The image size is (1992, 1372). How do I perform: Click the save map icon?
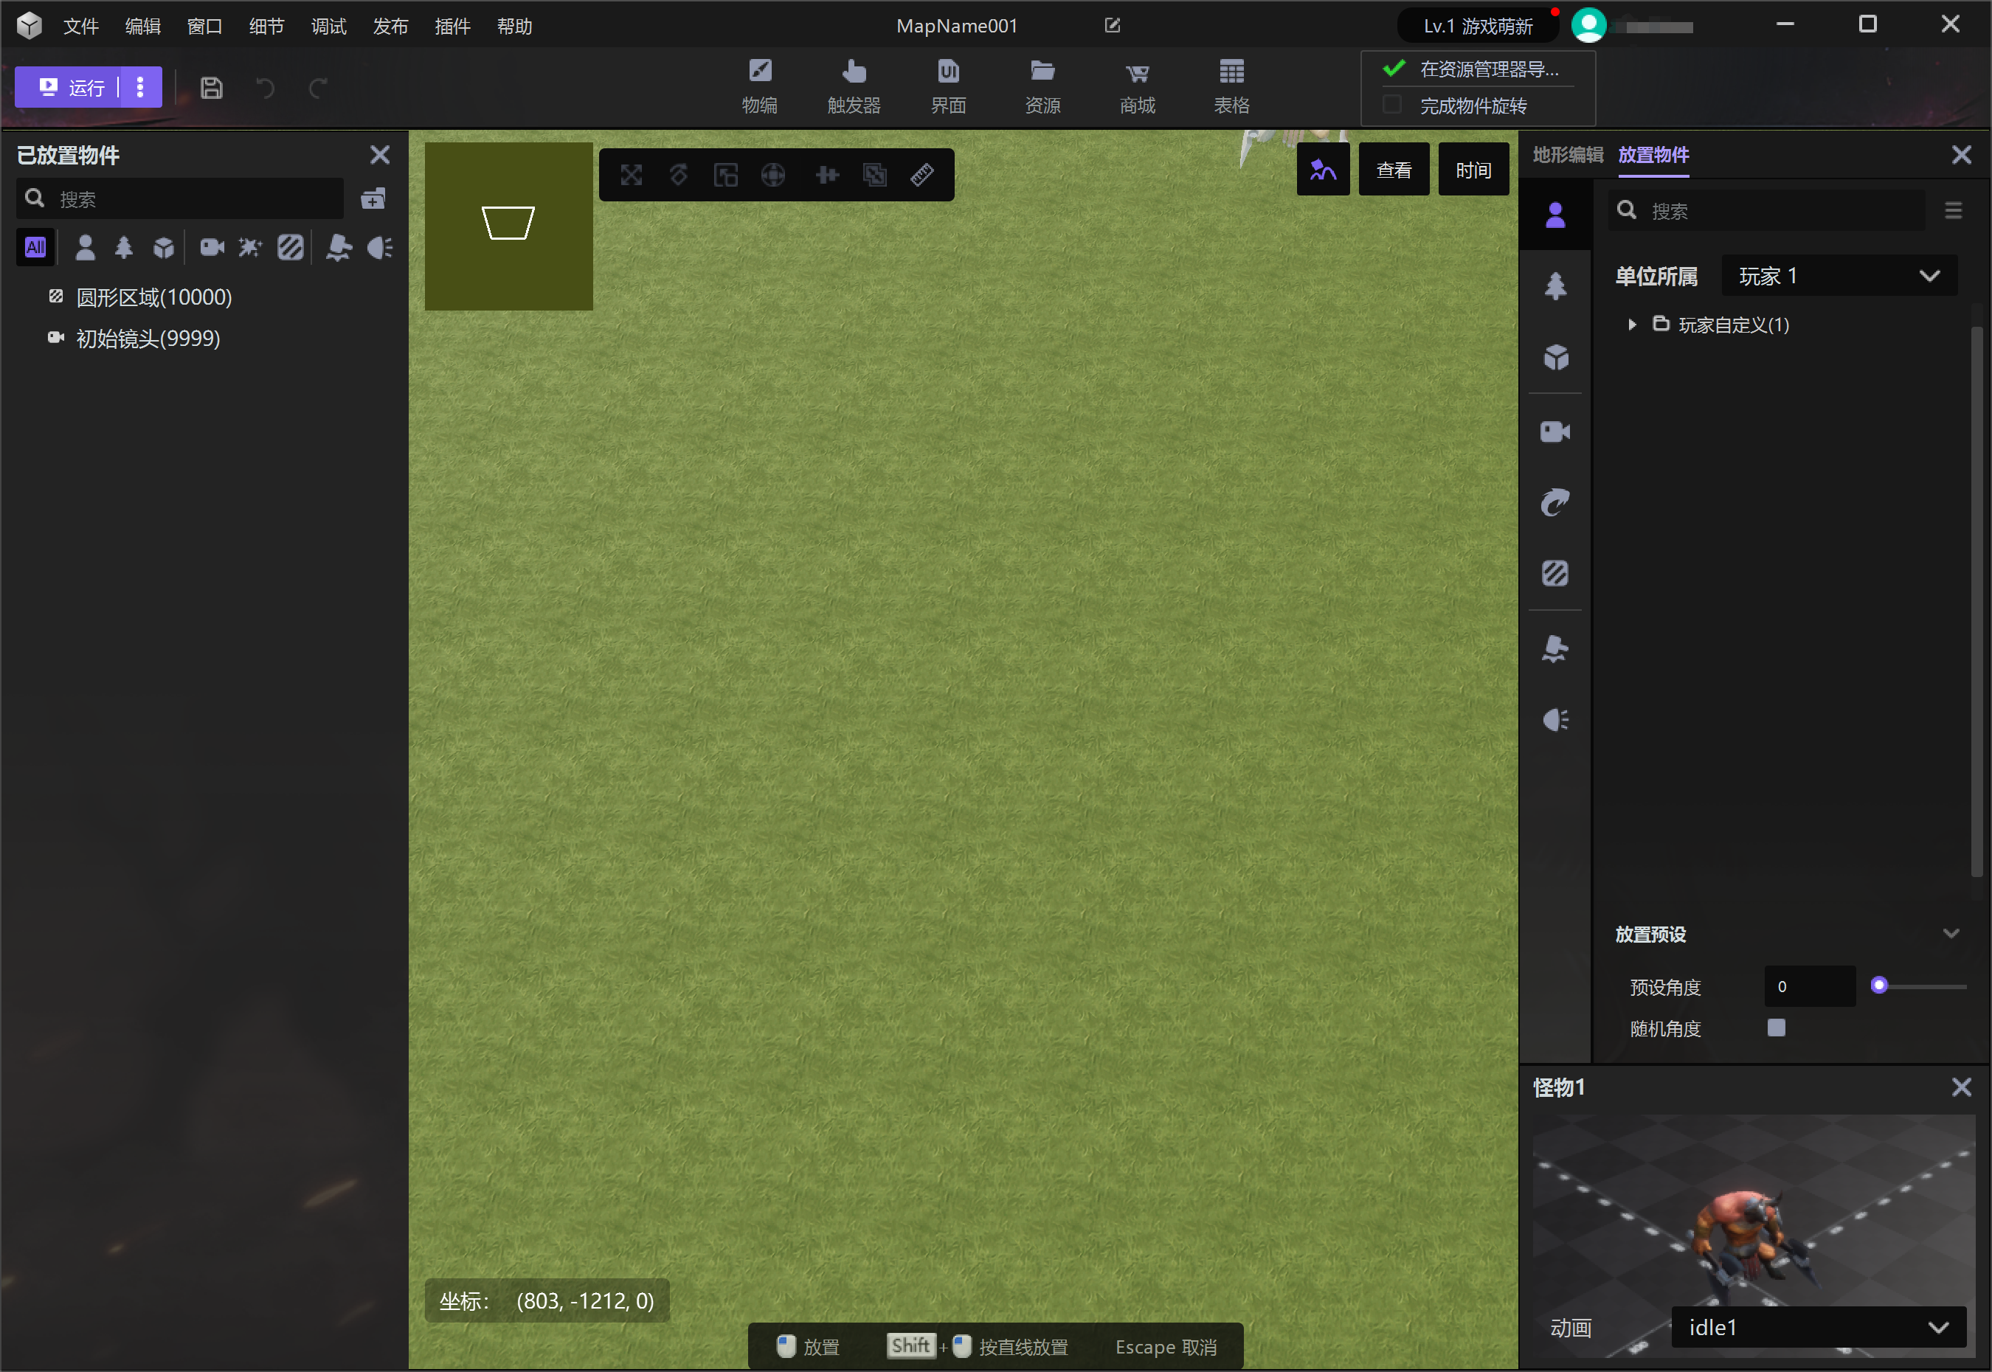(212, 88)
